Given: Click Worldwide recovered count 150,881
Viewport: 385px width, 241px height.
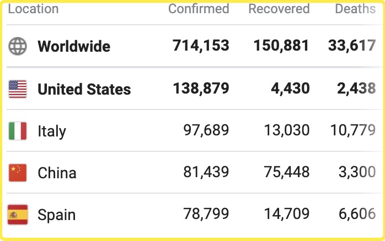Looking at the screenshot, I should 281,46.
